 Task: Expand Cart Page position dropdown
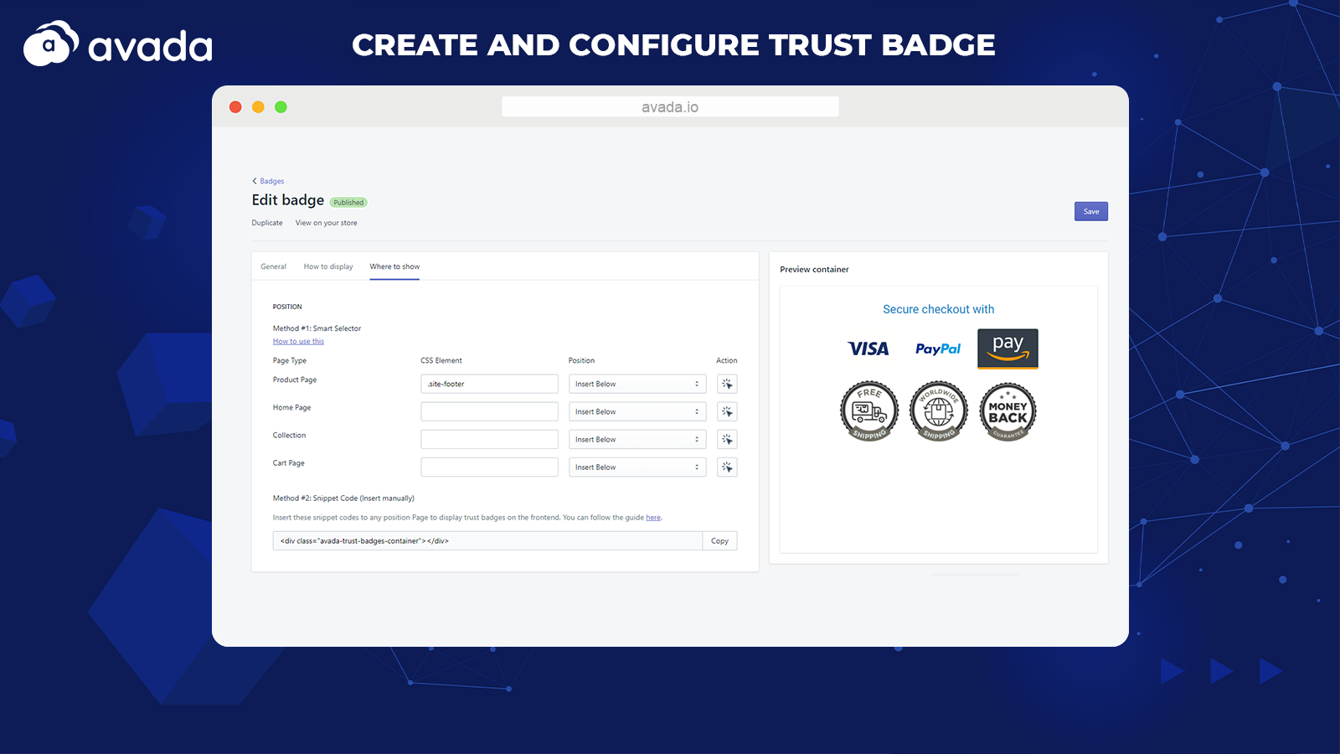click(x=637, y=467)
